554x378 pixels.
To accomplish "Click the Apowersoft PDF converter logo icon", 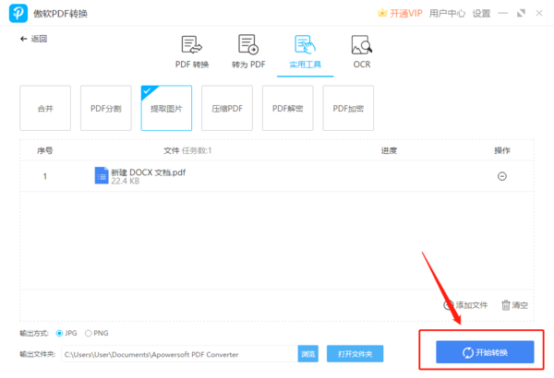I will click(18, 13).
